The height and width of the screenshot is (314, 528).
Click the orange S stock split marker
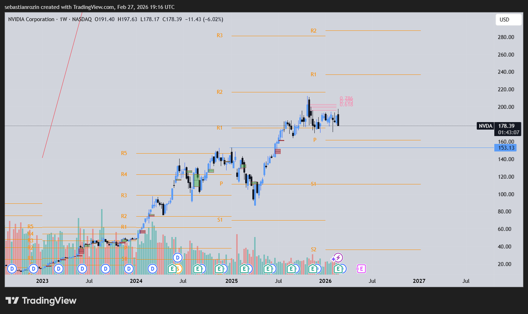coord(177,268)
